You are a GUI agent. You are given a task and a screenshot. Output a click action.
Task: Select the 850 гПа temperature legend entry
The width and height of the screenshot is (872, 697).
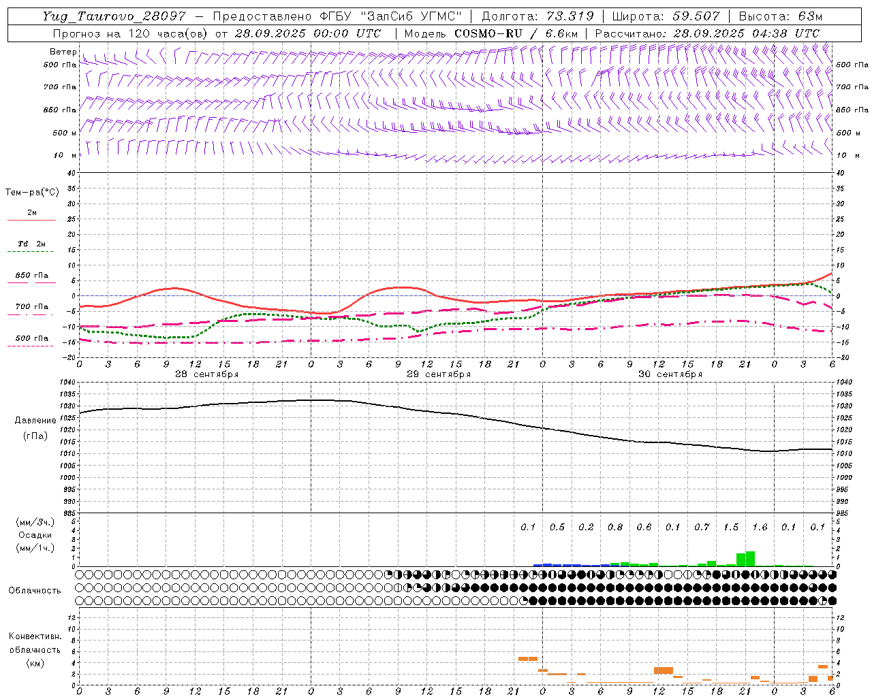tap(31, 276)
